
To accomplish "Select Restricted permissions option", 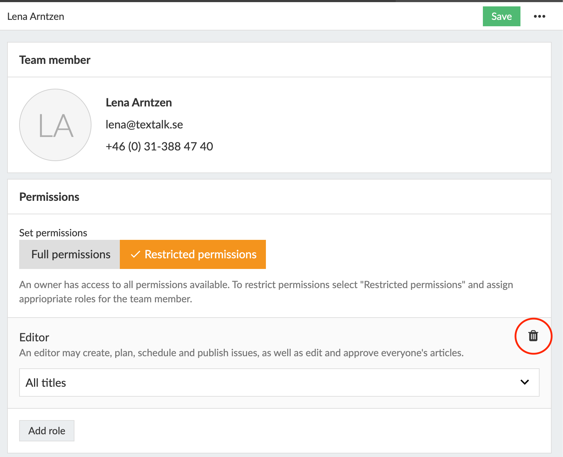I will coord(200,254).
